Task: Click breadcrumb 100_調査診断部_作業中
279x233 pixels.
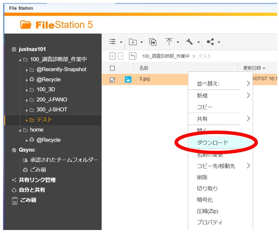Action: click(x=166, y=56)
